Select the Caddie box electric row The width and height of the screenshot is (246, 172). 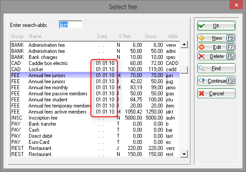(x=95, y=63)
